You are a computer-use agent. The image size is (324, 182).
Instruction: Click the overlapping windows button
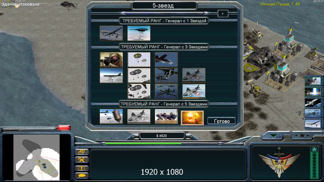pos(82,152)
